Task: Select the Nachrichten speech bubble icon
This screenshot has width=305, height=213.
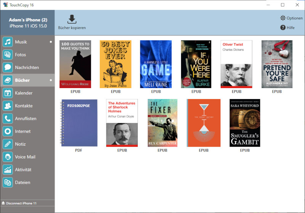Action: pos(8,67)
